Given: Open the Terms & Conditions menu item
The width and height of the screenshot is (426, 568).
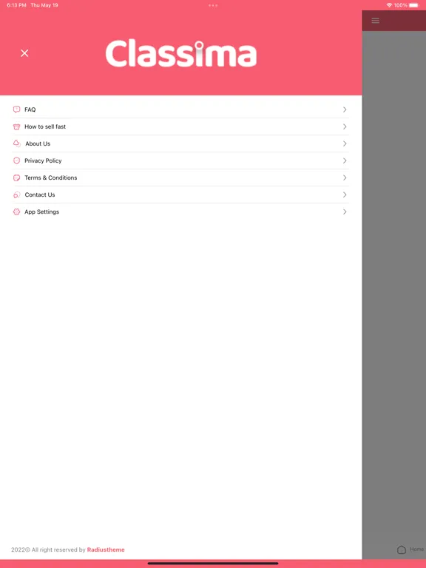Looking at the screenshot, I should click(x=180, y=177).
